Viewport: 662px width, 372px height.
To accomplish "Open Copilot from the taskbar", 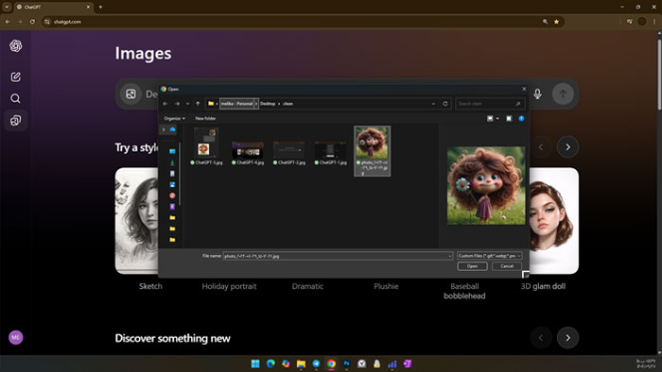I will (x=286, y=364).
